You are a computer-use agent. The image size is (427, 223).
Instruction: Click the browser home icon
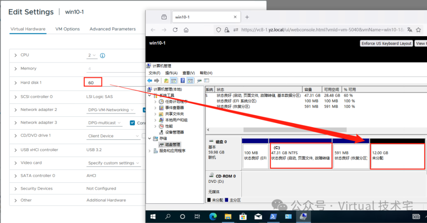(186, 30)
